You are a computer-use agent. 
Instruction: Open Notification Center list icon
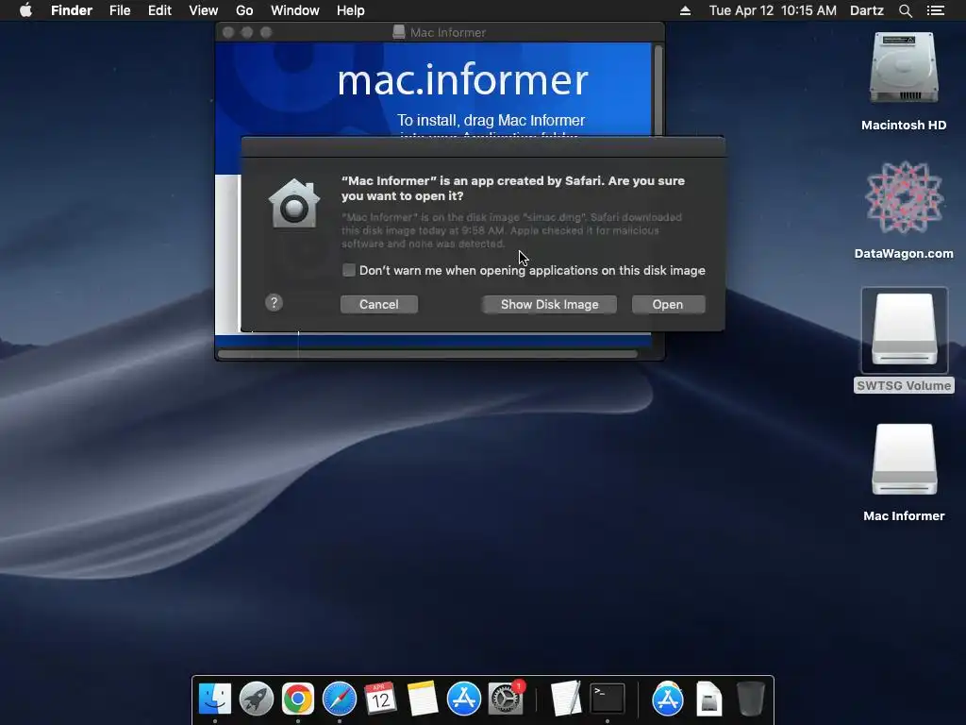935,10
